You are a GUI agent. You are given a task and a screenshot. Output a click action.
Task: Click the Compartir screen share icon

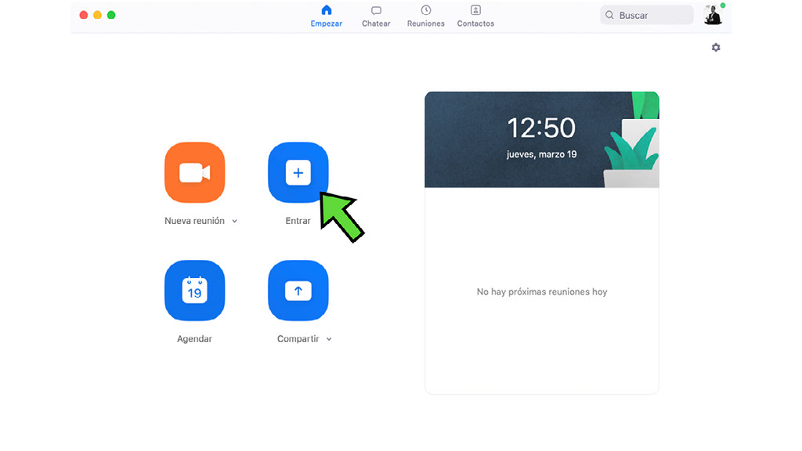point(298,290)
